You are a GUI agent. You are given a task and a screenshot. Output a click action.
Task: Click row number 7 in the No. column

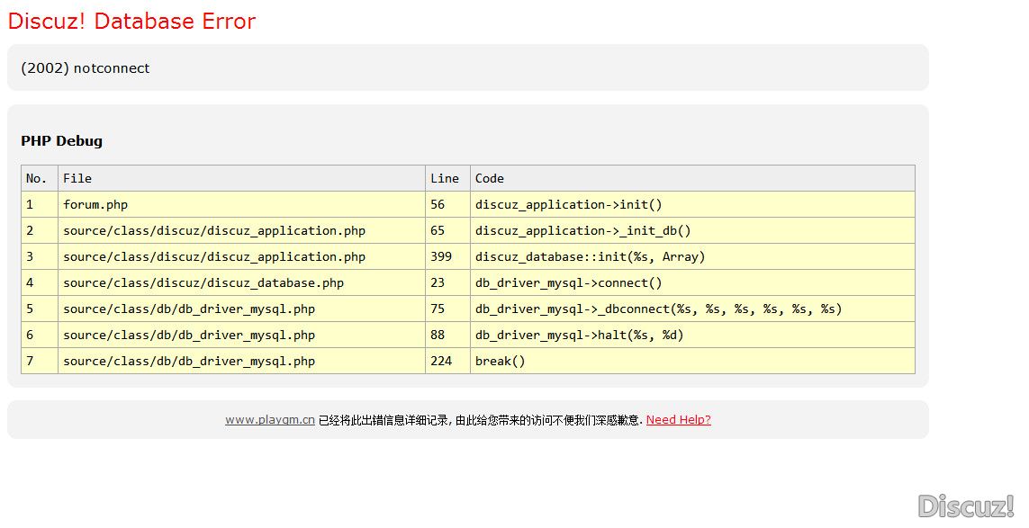[40, 362]
